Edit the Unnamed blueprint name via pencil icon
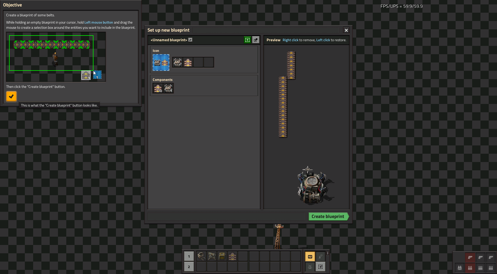 (190, 40)
